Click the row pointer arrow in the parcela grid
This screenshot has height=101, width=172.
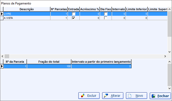click(2, 66)
